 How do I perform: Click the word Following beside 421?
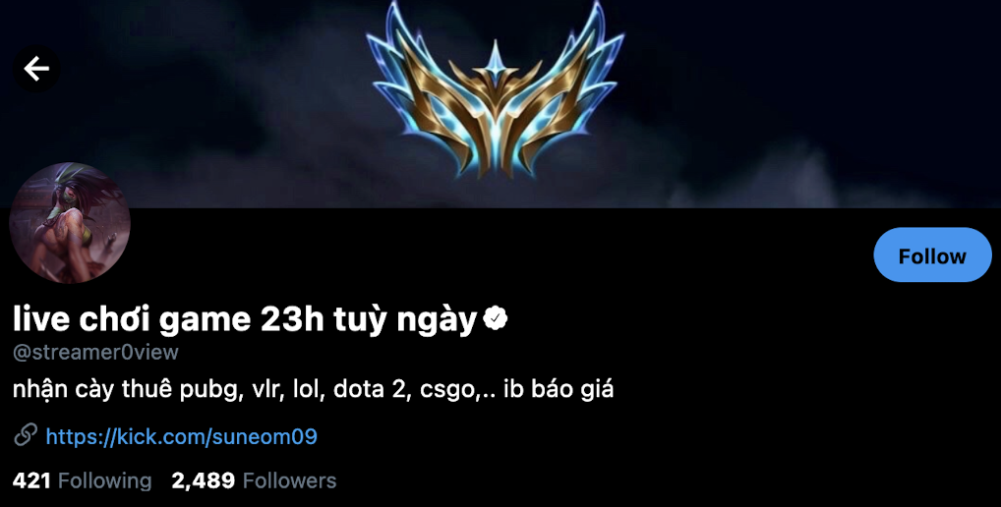pyautogui.click(x=104, y=480)
